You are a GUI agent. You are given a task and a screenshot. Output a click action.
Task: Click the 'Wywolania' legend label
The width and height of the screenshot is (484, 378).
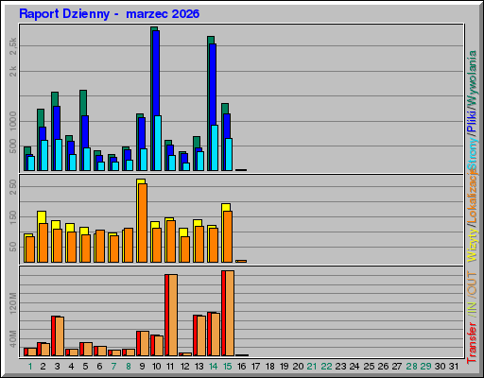473,77
